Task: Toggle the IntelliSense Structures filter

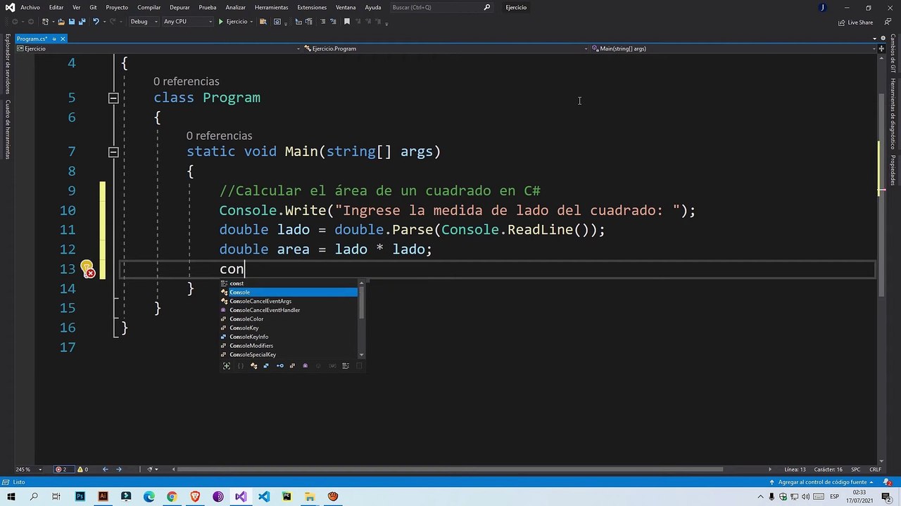Action: pos(266,365)
